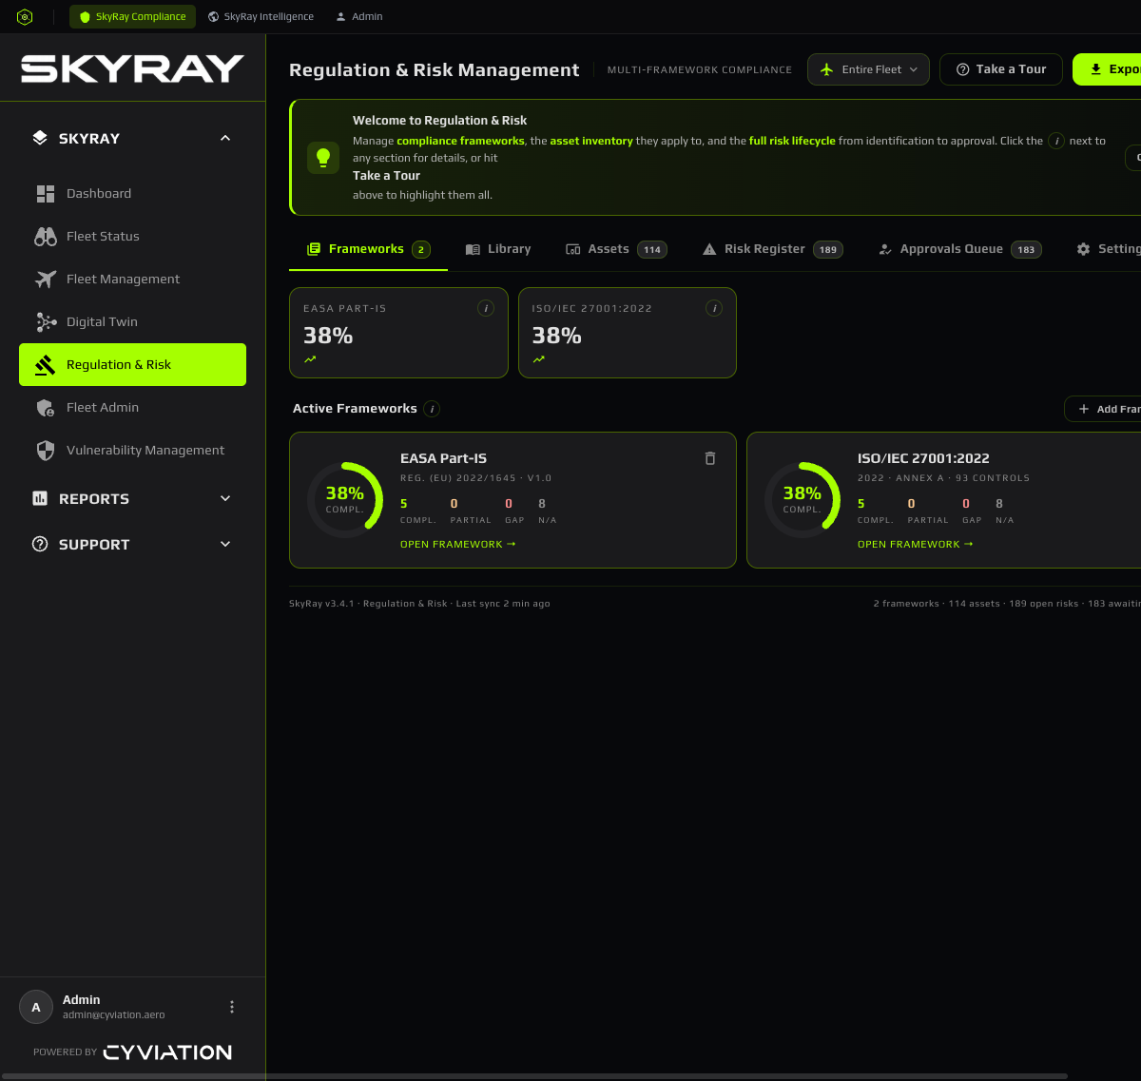
Task: Click the REPORTS chart icon
Action: (x=40, y=498)
